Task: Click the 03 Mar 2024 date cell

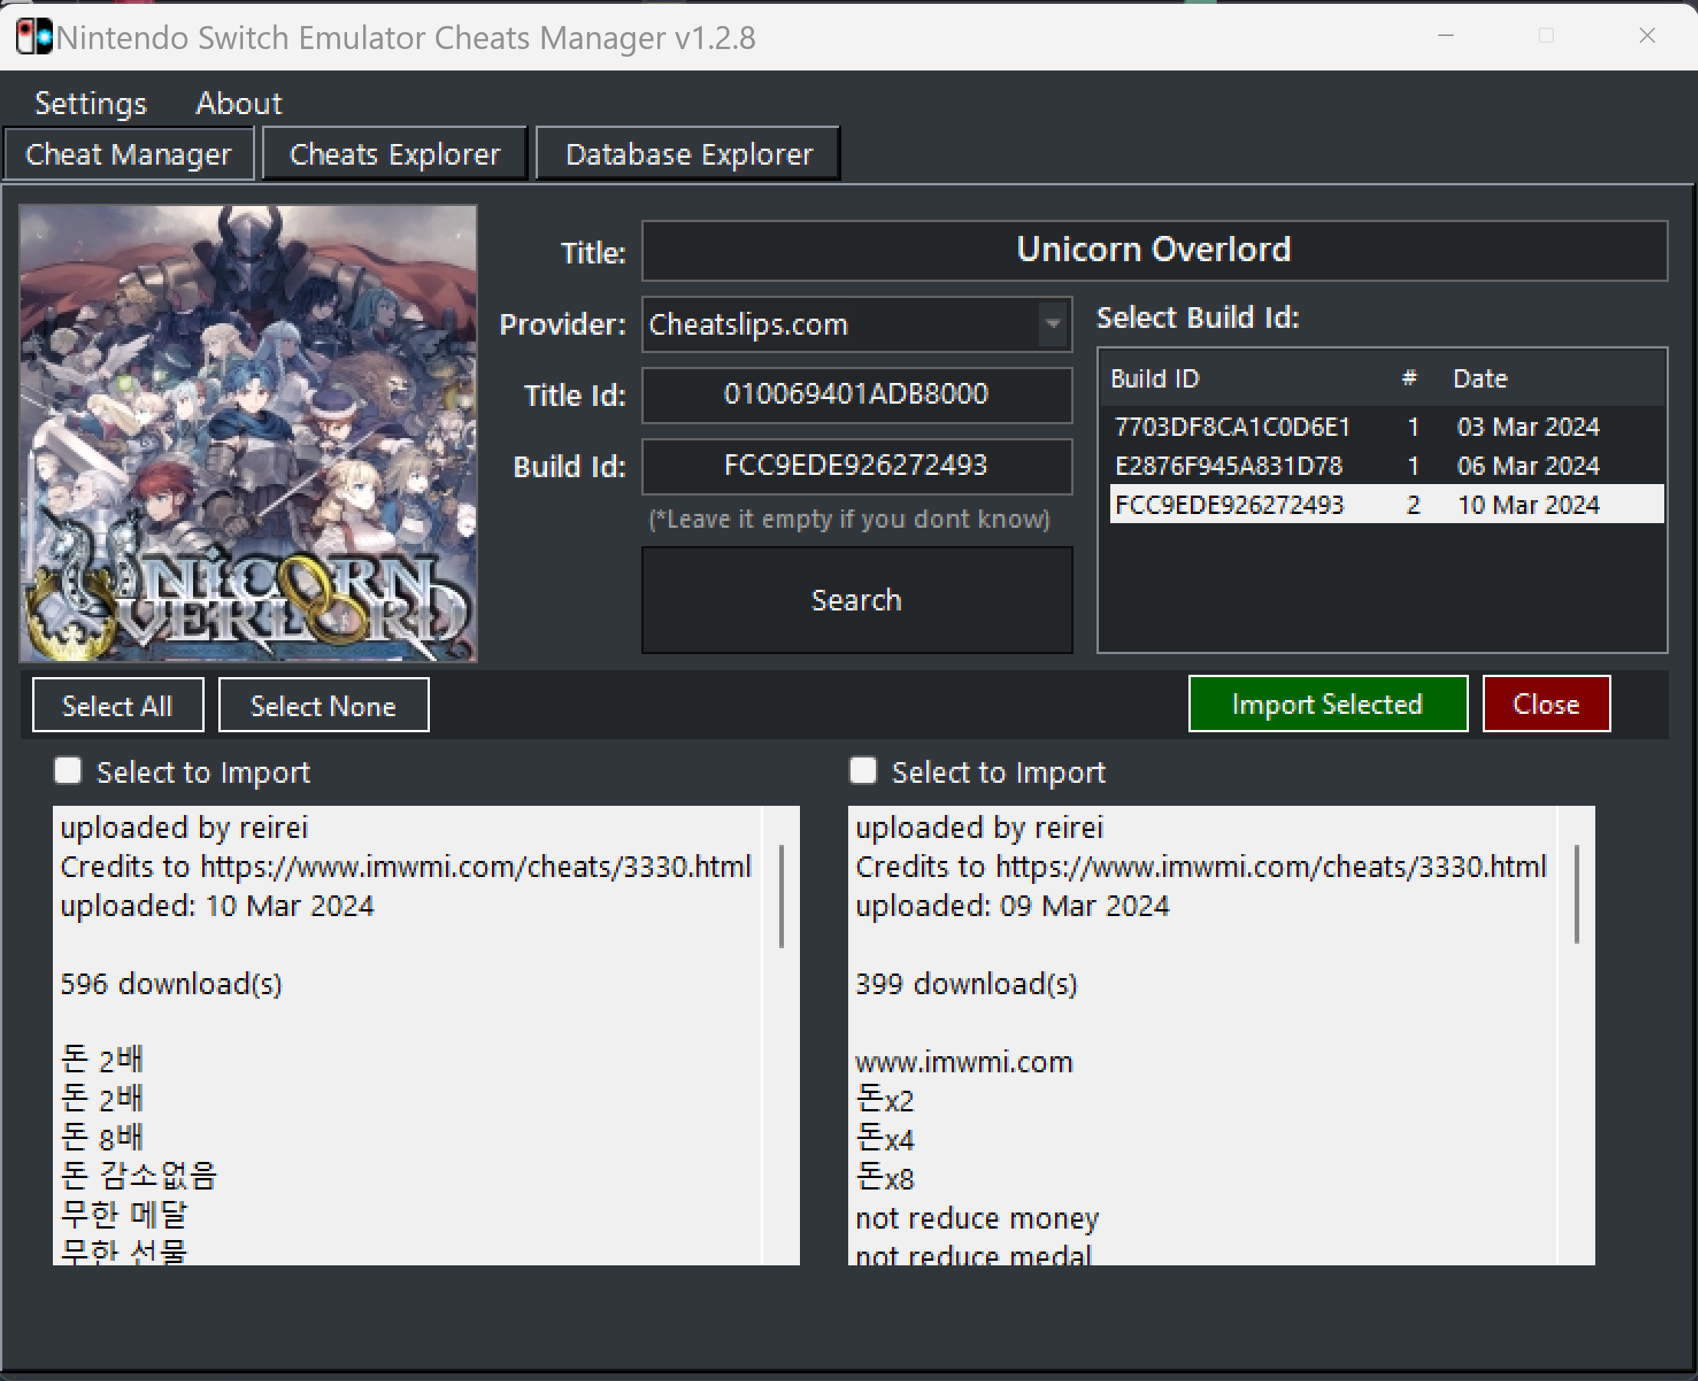Action: [1528, 427]
